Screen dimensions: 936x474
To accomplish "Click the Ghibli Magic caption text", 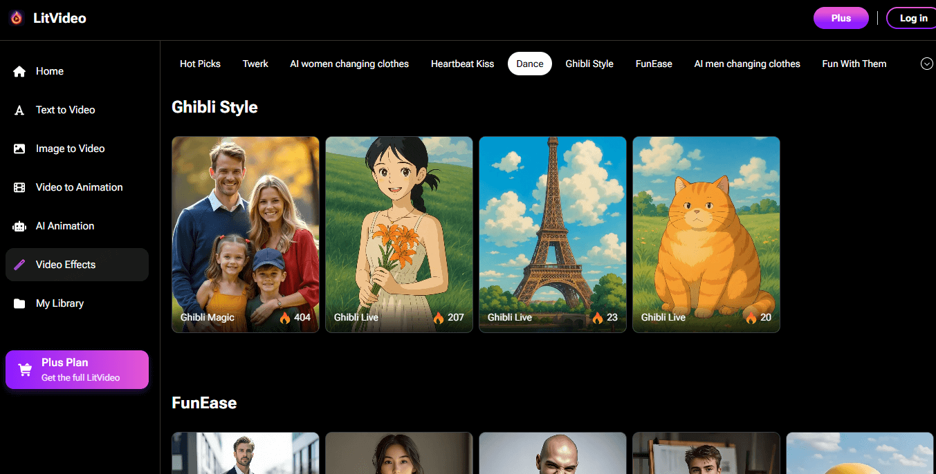I will coord(208,318).
